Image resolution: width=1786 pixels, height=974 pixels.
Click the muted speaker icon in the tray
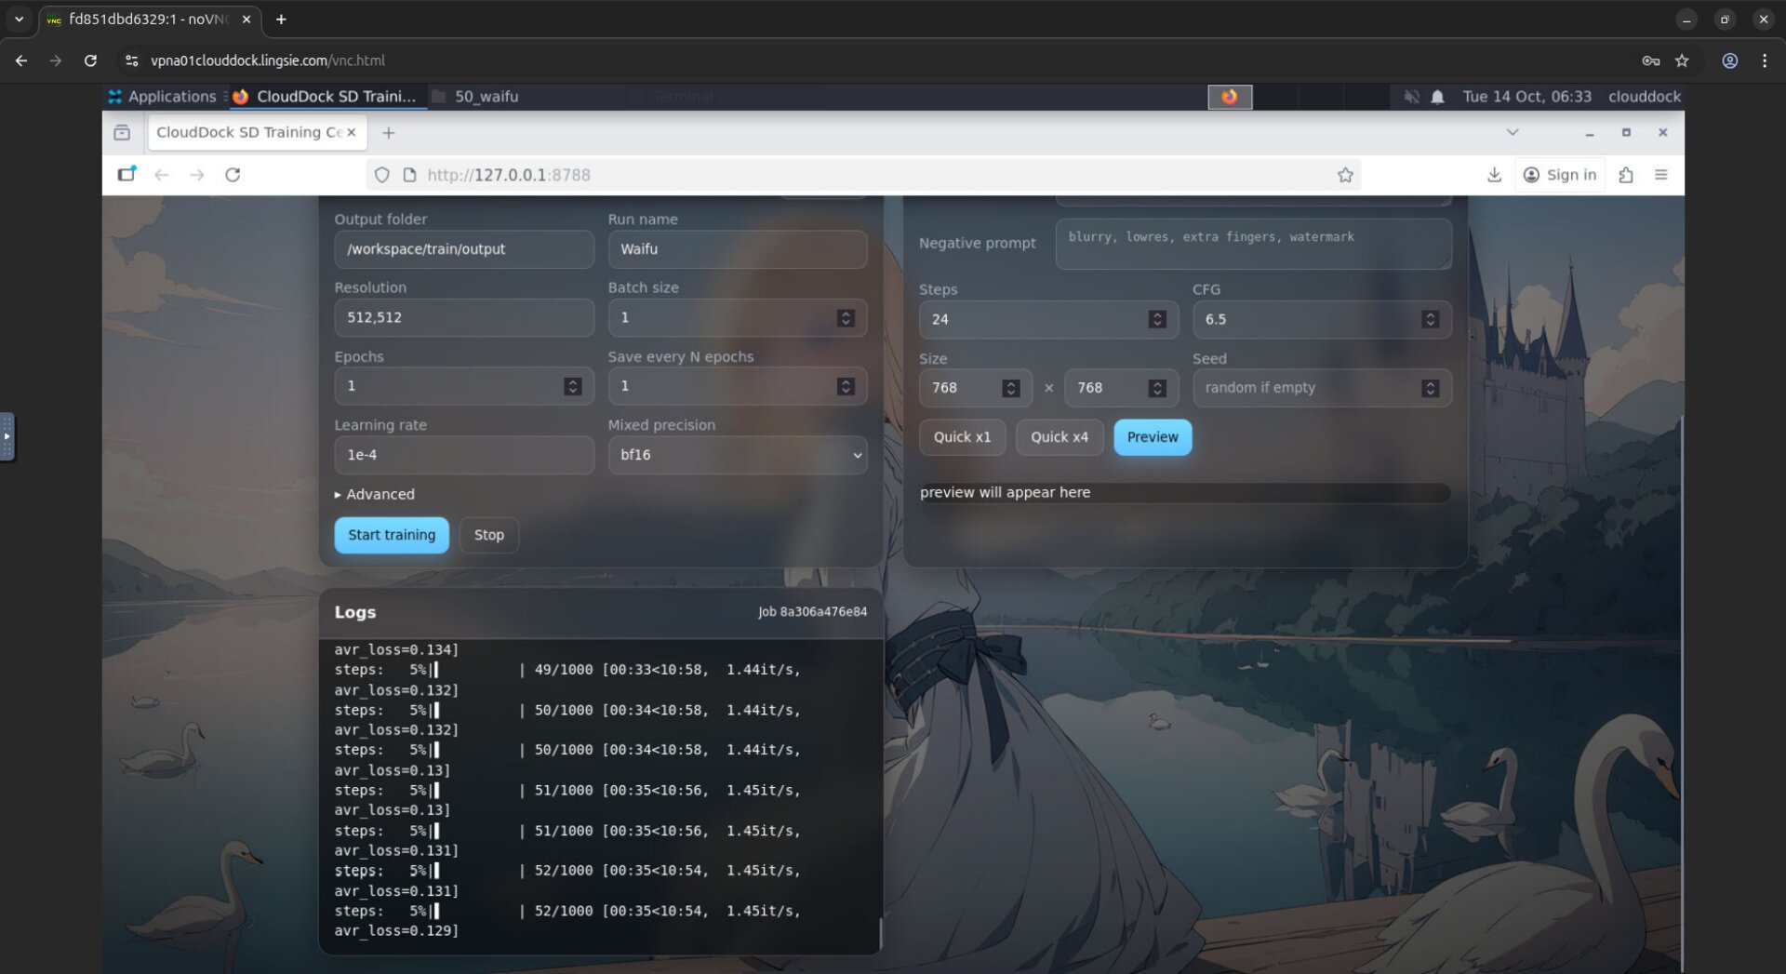1412,96
